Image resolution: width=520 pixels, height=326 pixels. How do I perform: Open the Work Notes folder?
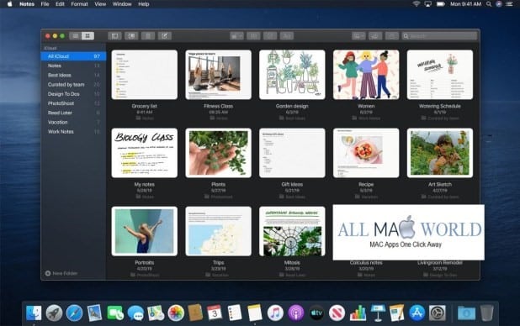[x=73, y=132]
